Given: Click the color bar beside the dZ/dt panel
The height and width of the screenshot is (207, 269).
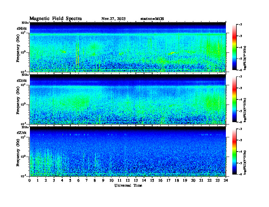Looking at the screenshot, I should (x=234, y=152).
